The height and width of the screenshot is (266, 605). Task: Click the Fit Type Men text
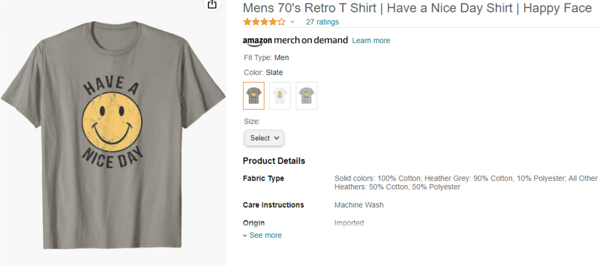pos(266,58)
